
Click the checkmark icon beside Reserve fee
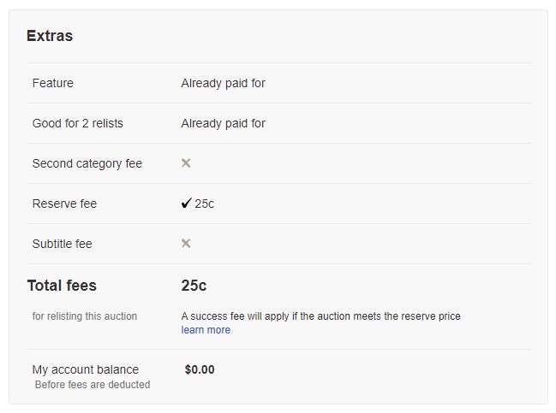pos(186,204)
